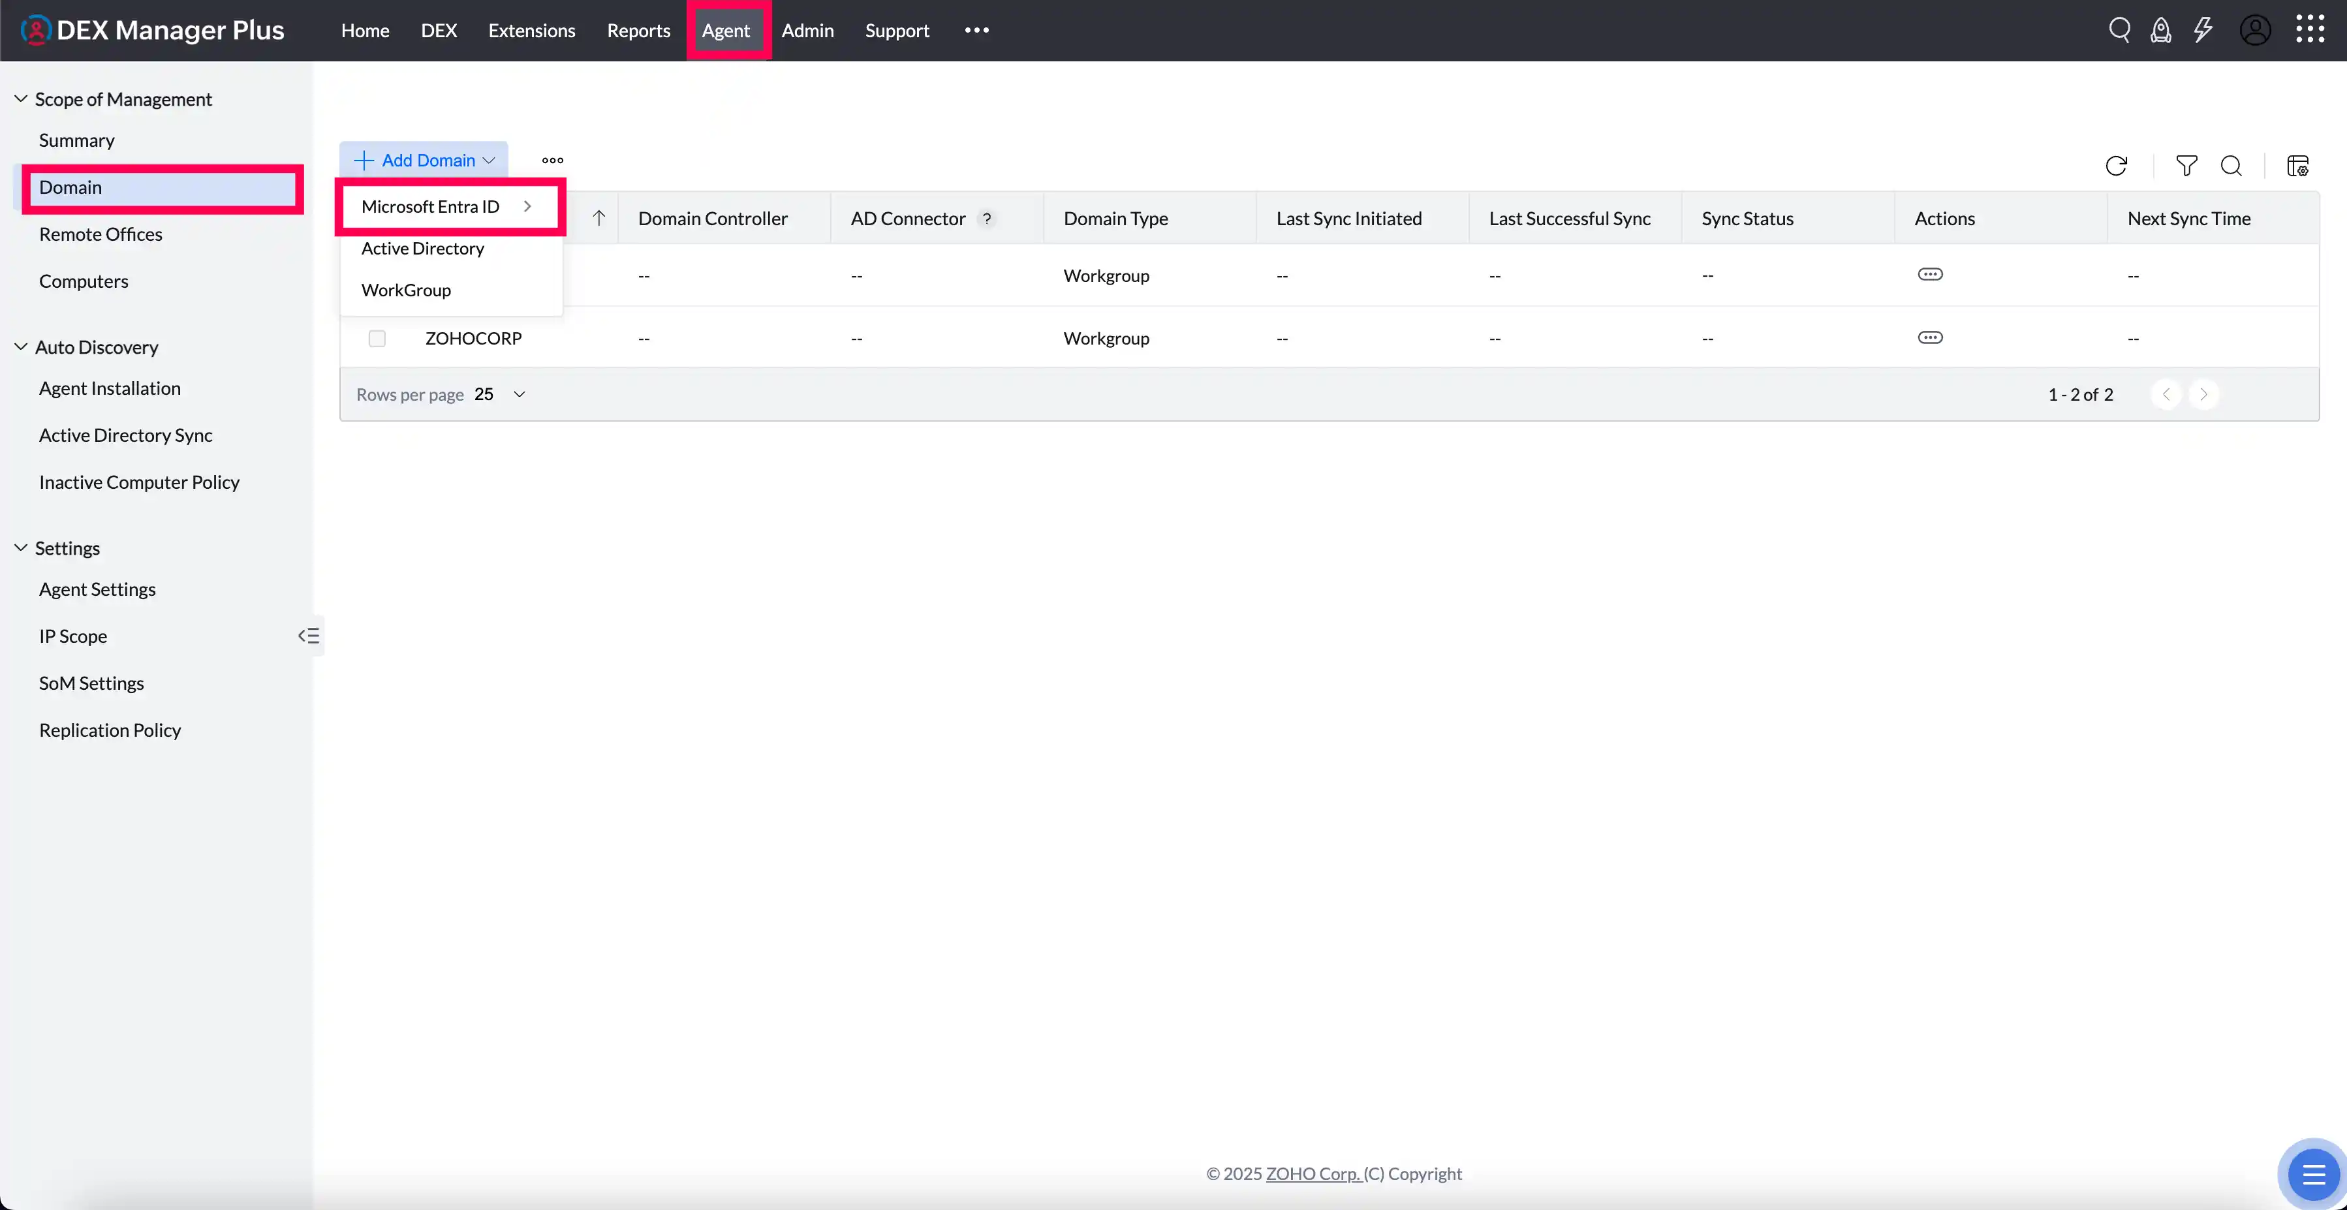Refresh the domain table

click(x=2117, y=165)
